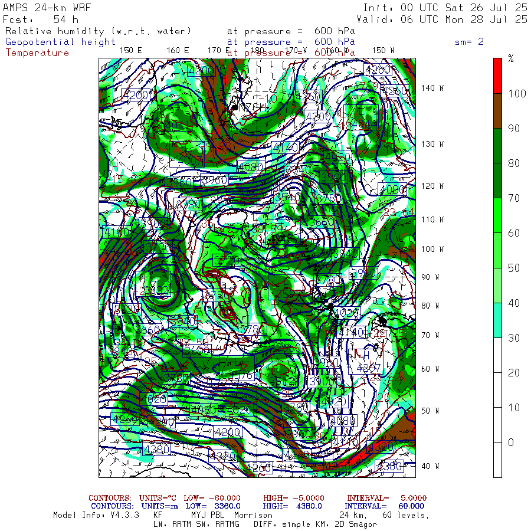Click the cyan 30–40 % colorbar segment

pyautogui.click(x=497, y=320)
